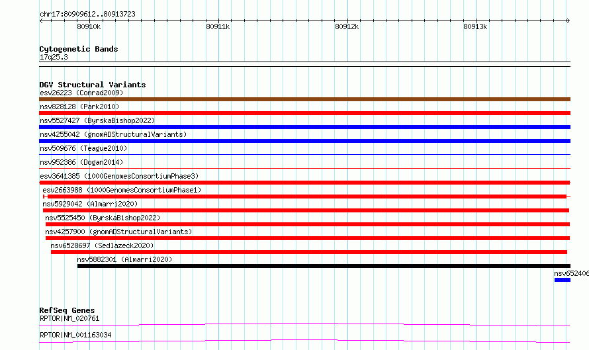This screenshot has width=589, height=350.
Task: Select the small blue nsv652406 variant bar
Action: coord(563,280)
